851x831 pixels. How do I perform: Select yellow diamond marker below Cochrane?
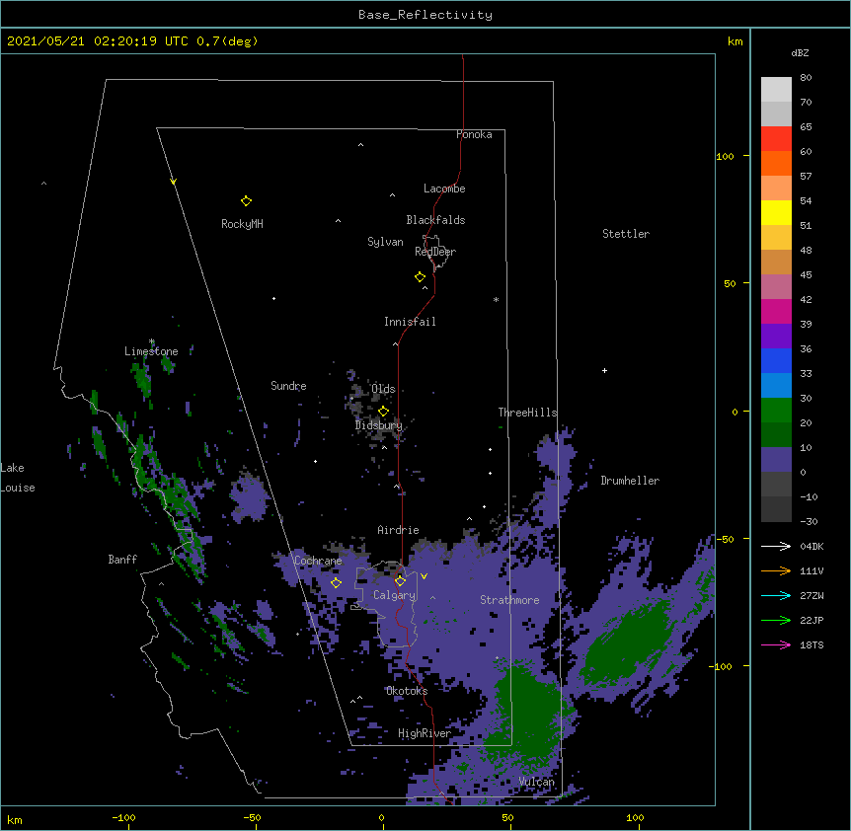pyautogui.click(x=336, y=583)
